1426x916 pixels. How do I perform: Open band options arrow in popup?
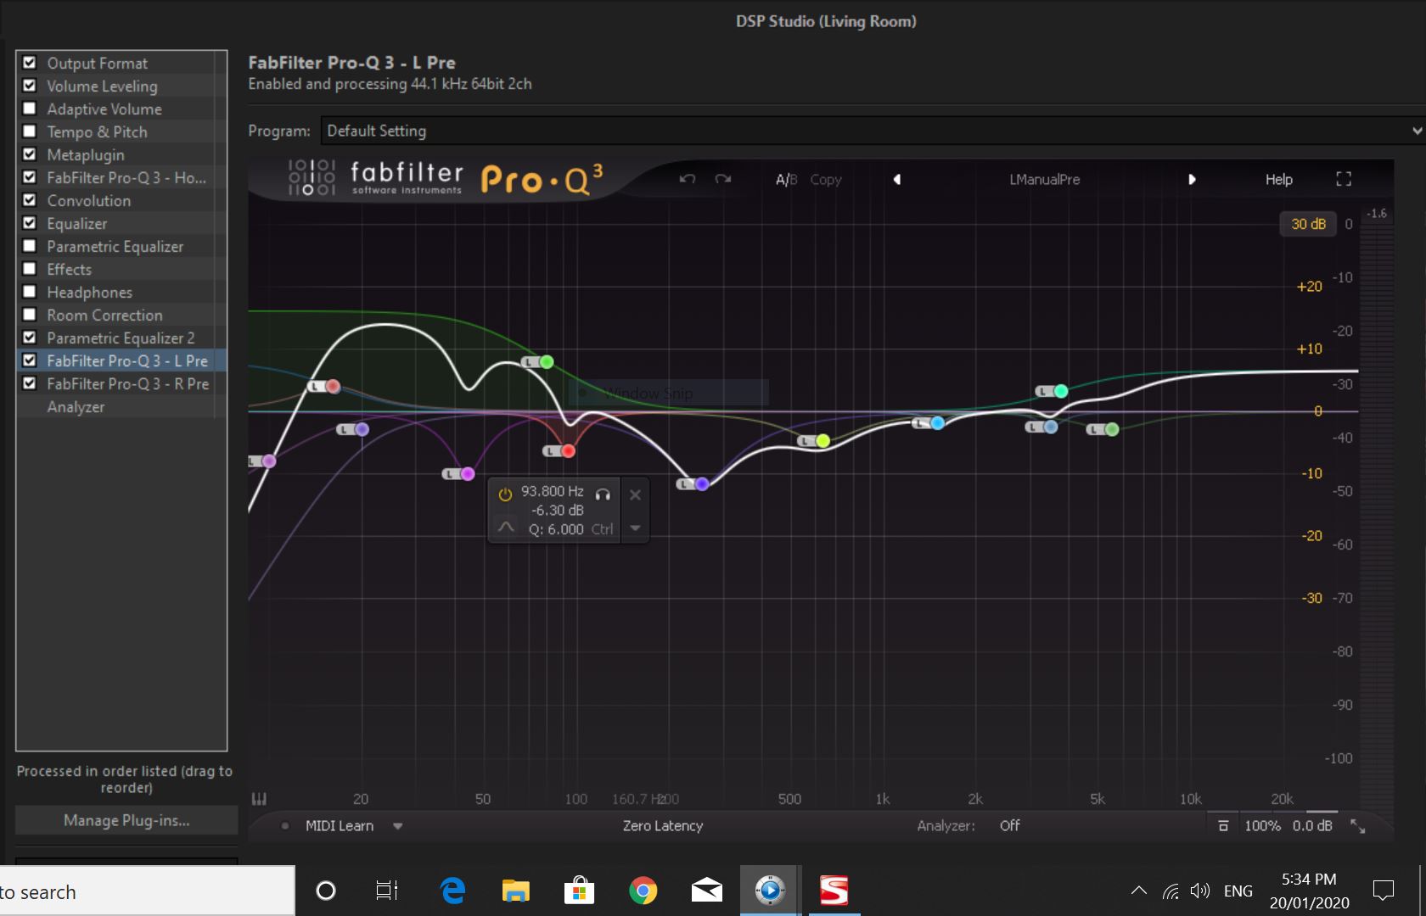point(635,528)
